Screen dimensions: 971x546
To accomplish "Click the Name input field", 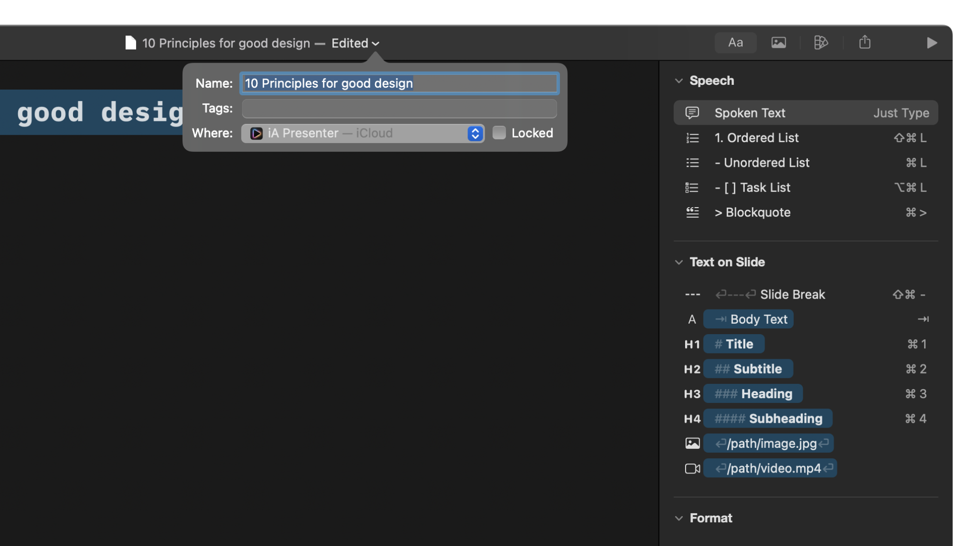I will coord(400,83).
